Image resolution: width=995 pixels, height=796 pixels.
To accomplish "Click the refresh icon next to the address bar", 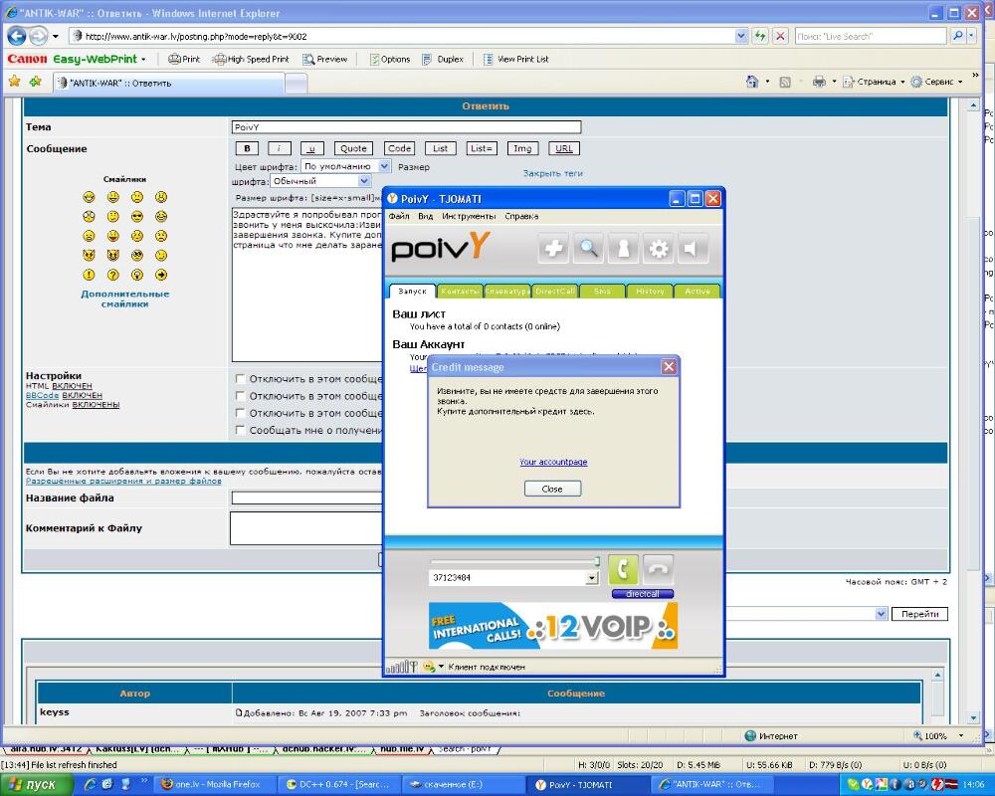I will (759, 36).
